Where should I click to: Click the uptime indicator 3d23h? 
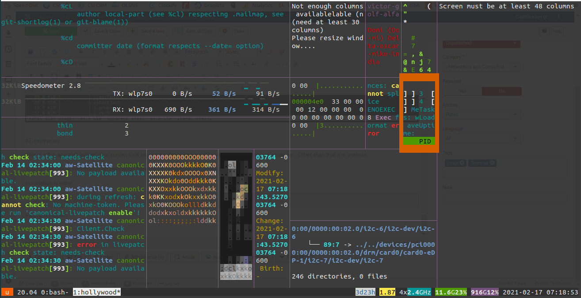coord(365,292)
